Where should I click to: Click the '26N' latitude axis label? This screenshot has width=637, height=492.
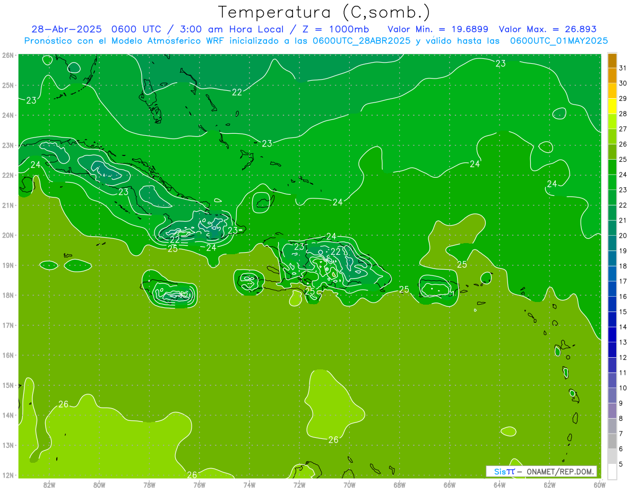pyautogui.click(x=8, y=55)
